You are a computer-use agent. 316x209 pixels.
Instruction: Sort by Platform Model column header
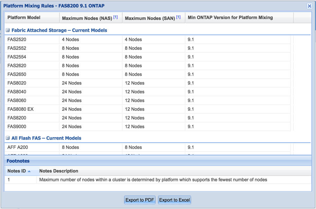[32, 17]
